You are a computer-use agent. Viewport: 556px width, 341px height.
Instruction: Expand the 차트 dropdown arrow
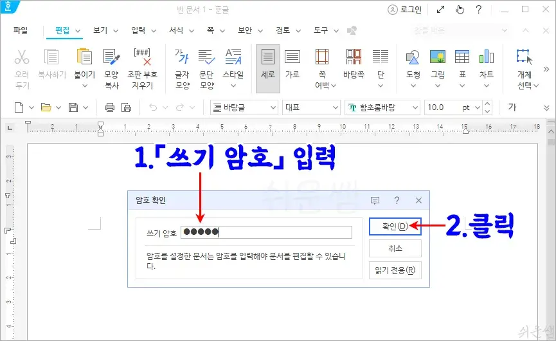tap(487, 86)
